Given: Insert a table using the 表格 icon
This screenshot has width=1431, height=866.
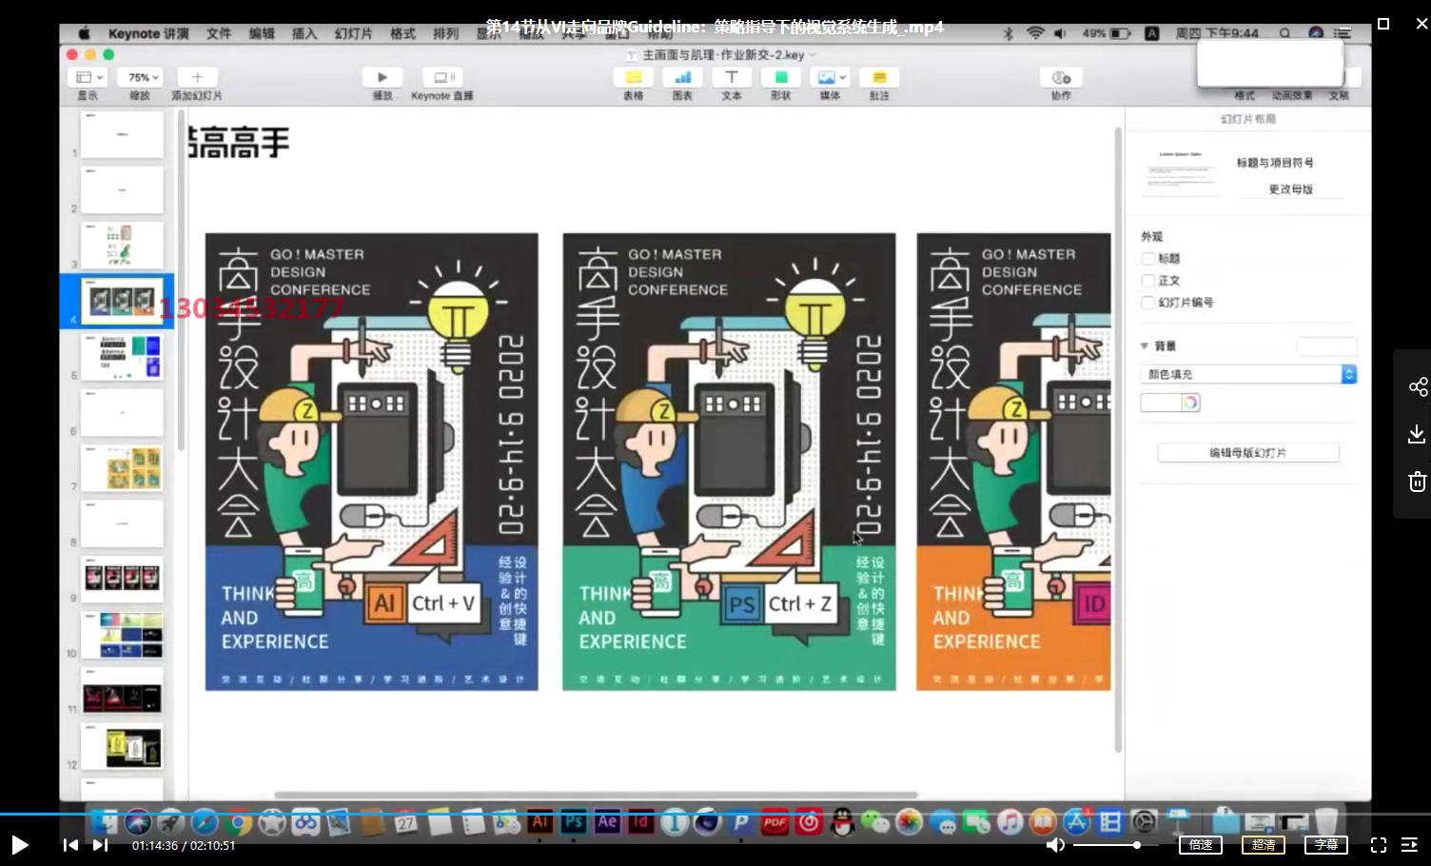Looking at the screenshot, I should [x=633, y=77].
